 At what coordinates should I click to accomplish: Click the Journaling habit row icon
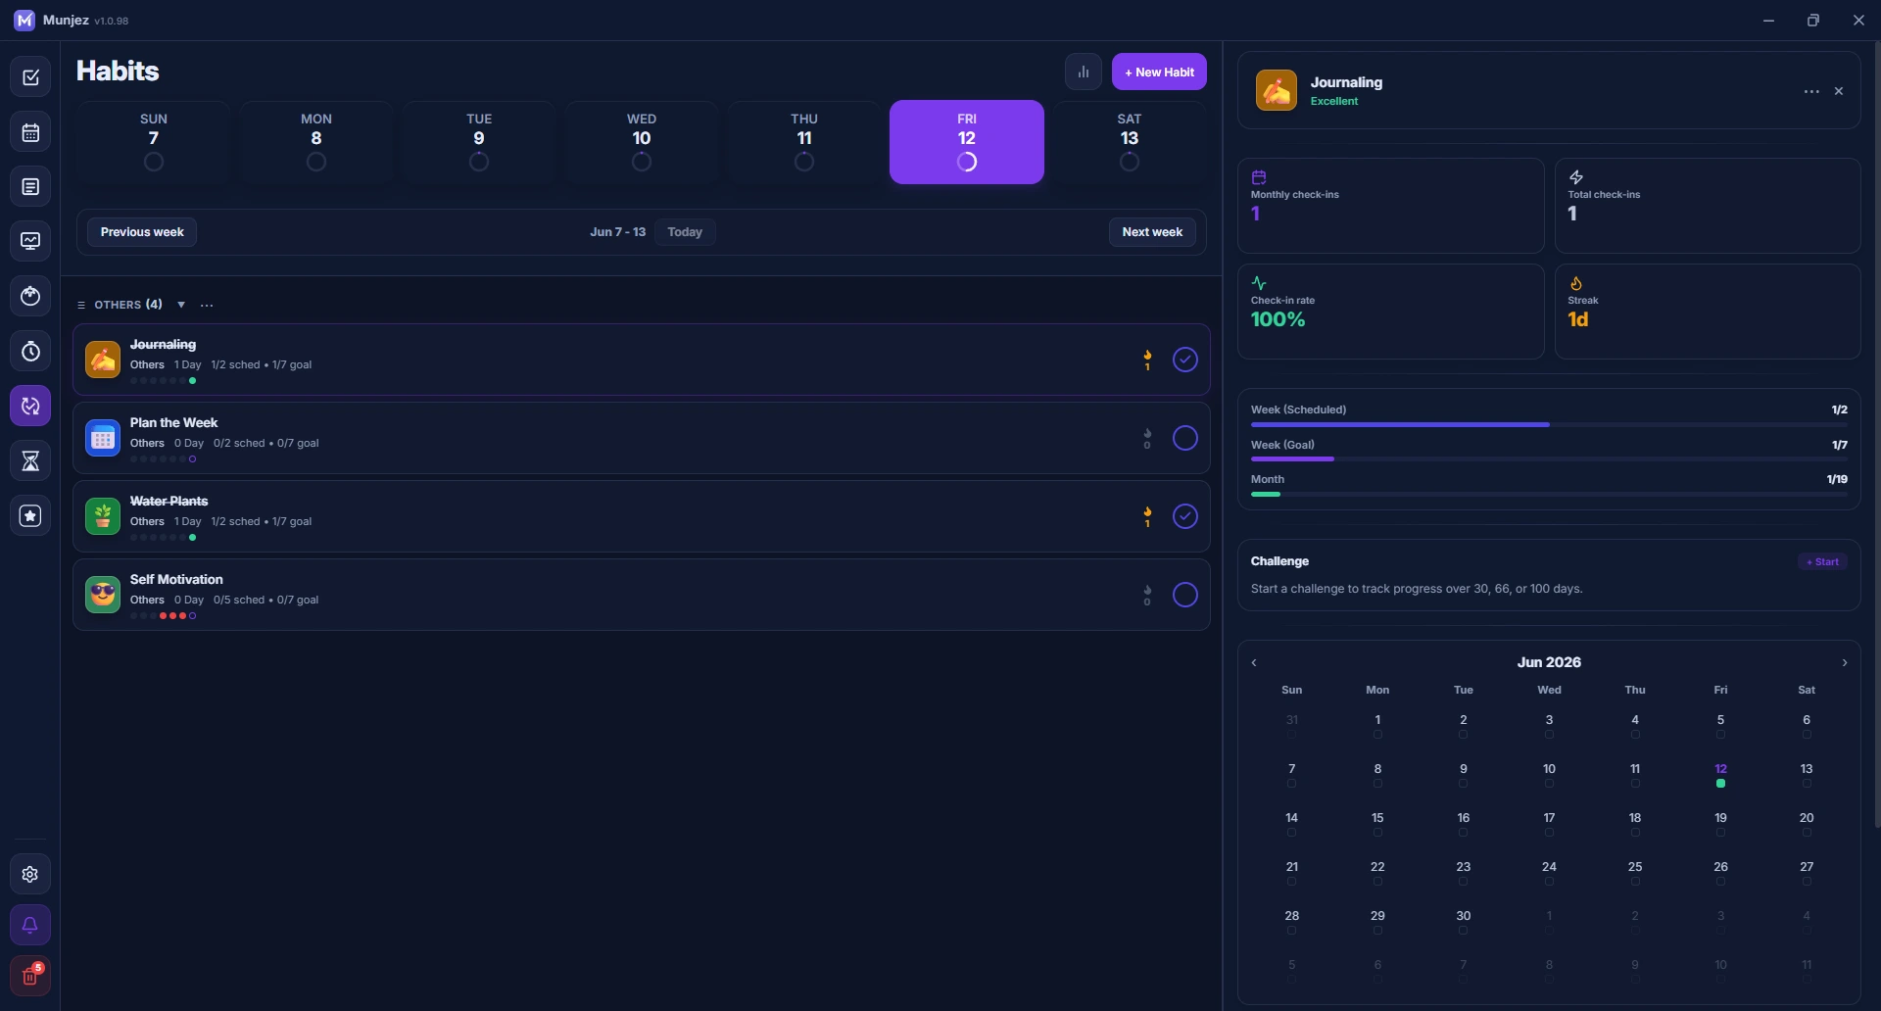[x=103, y=360]
